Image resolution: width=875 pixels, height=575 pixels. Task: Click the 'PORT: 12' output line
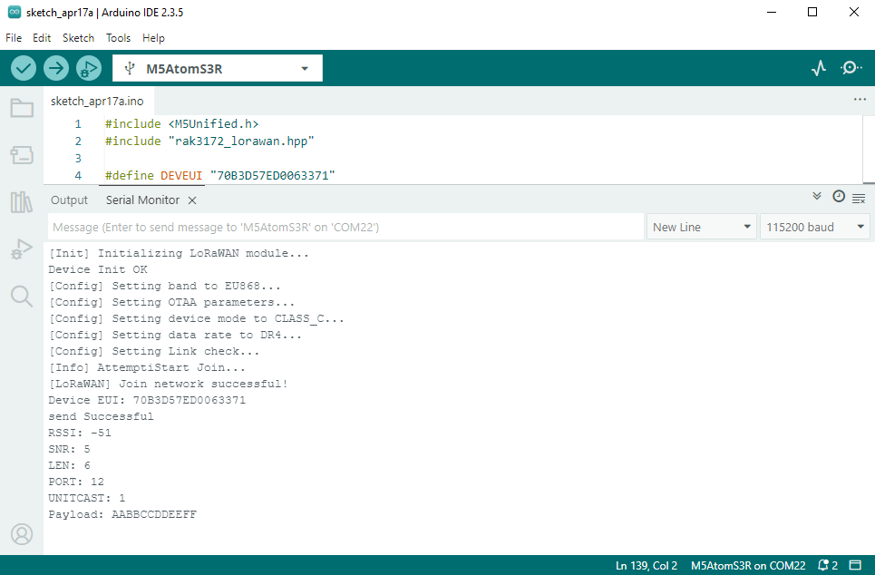pos(76,482)
